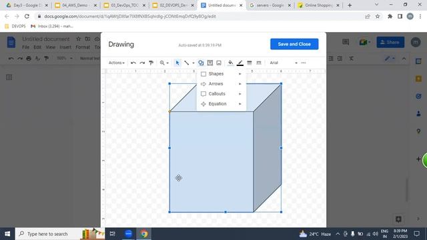Click Get add-ons plus icon
Image resolution: width=427 pixels, height=240 pixels.
tap(418, 159)
